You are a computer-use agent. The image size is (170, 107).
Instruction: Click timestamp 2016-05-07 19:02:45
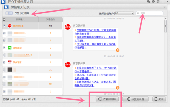[114, 18]
